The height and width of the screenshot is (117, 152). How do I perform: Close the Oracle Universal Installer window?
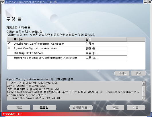click(150, 2)
